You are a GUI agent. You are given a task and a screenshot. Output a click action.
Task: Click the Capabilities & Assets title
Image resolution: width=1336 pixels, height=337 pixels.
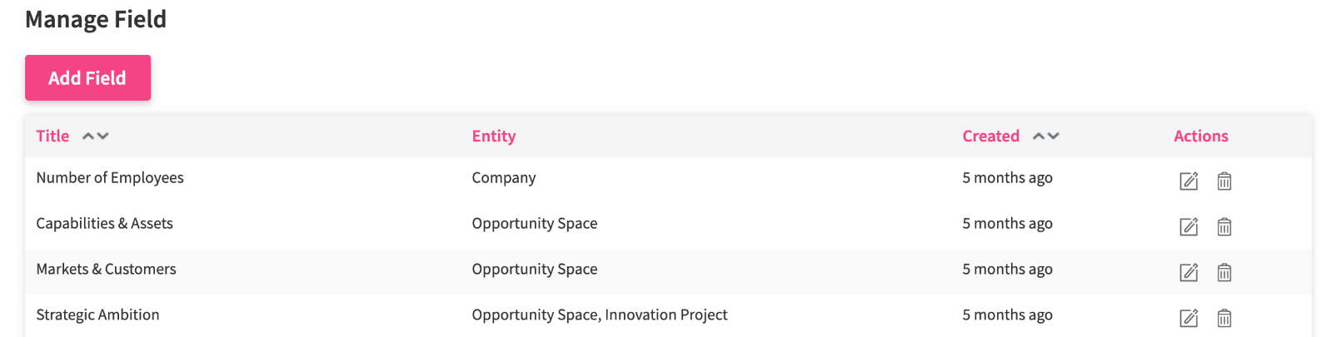[x=104, y=223]
